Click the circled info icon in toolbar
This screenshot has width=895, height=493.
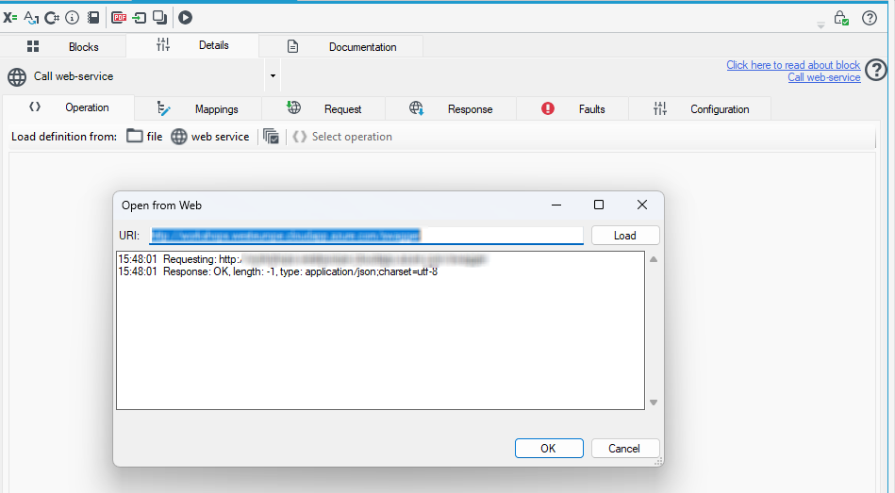click(x=72, y=18)
